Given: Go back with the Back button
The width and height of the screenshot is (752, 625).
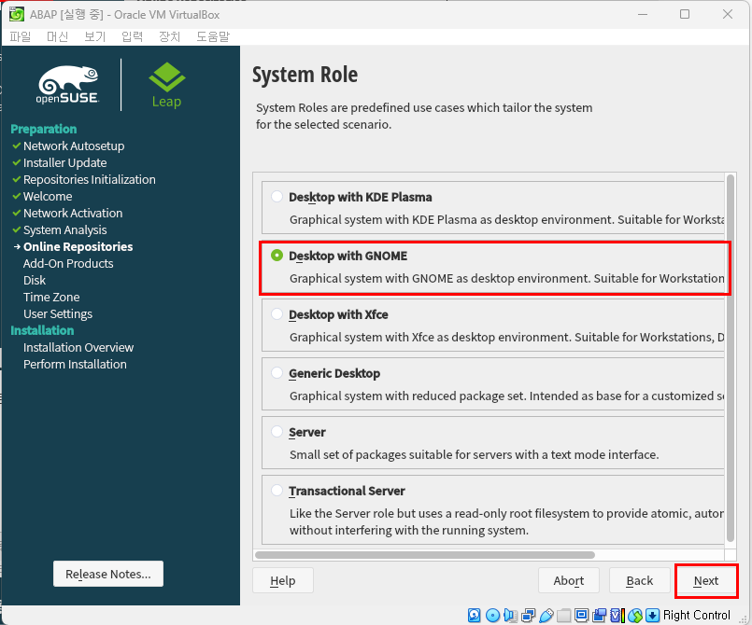Looking at the screenshot, I should [x=639, y=580].
